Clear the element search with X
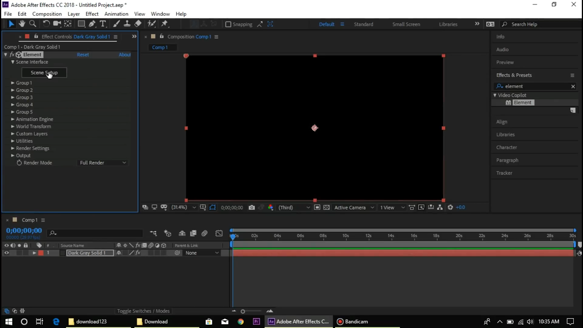 [x=573, y=86]
